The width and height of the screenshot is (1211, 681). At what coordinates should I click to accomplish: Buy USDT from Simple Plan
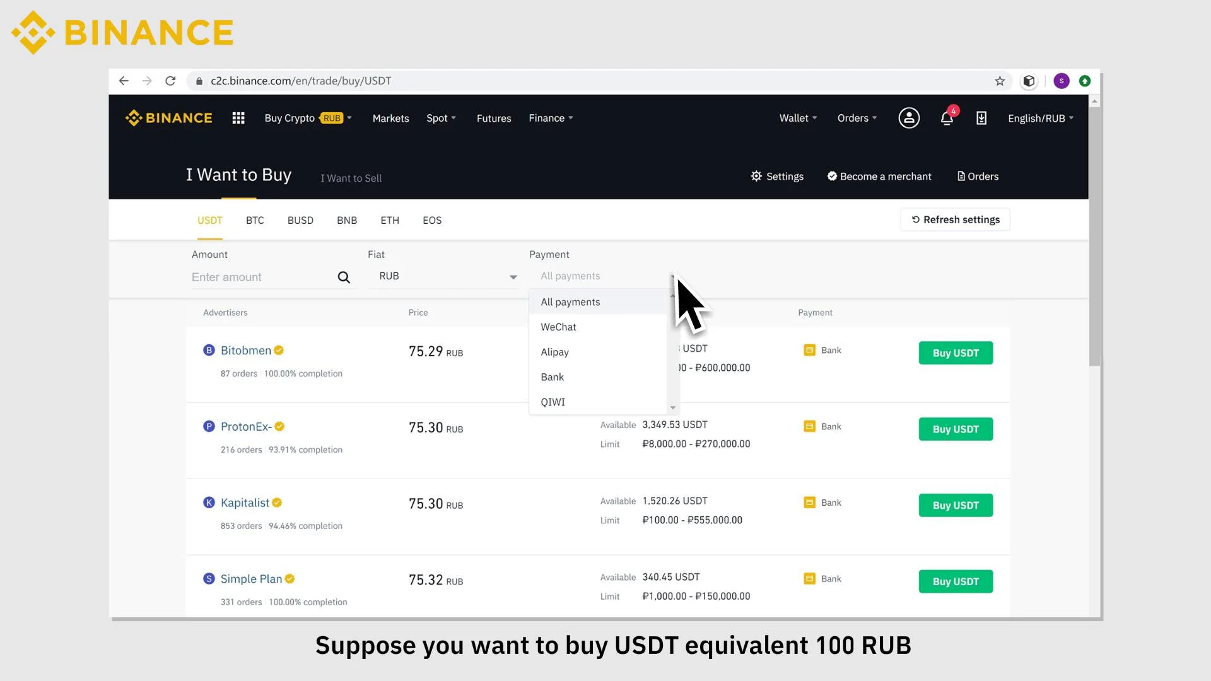(956, 581)
